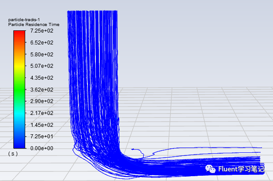The height and width of the screenshot is (181, 273).
Task: Click the 6.52e+02 legend value
Action: (x=42, y=43)
